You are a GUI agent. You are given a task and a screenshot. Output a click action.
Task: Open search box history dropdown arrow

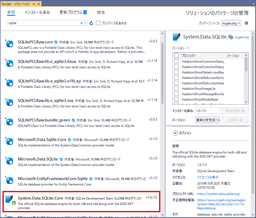tap(86, 23)
